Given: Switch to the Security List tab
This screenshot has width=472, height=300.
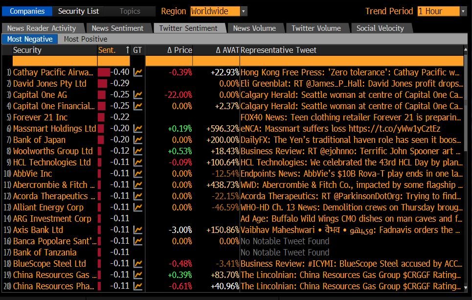Looking at the screenshot, I should 78,11.
